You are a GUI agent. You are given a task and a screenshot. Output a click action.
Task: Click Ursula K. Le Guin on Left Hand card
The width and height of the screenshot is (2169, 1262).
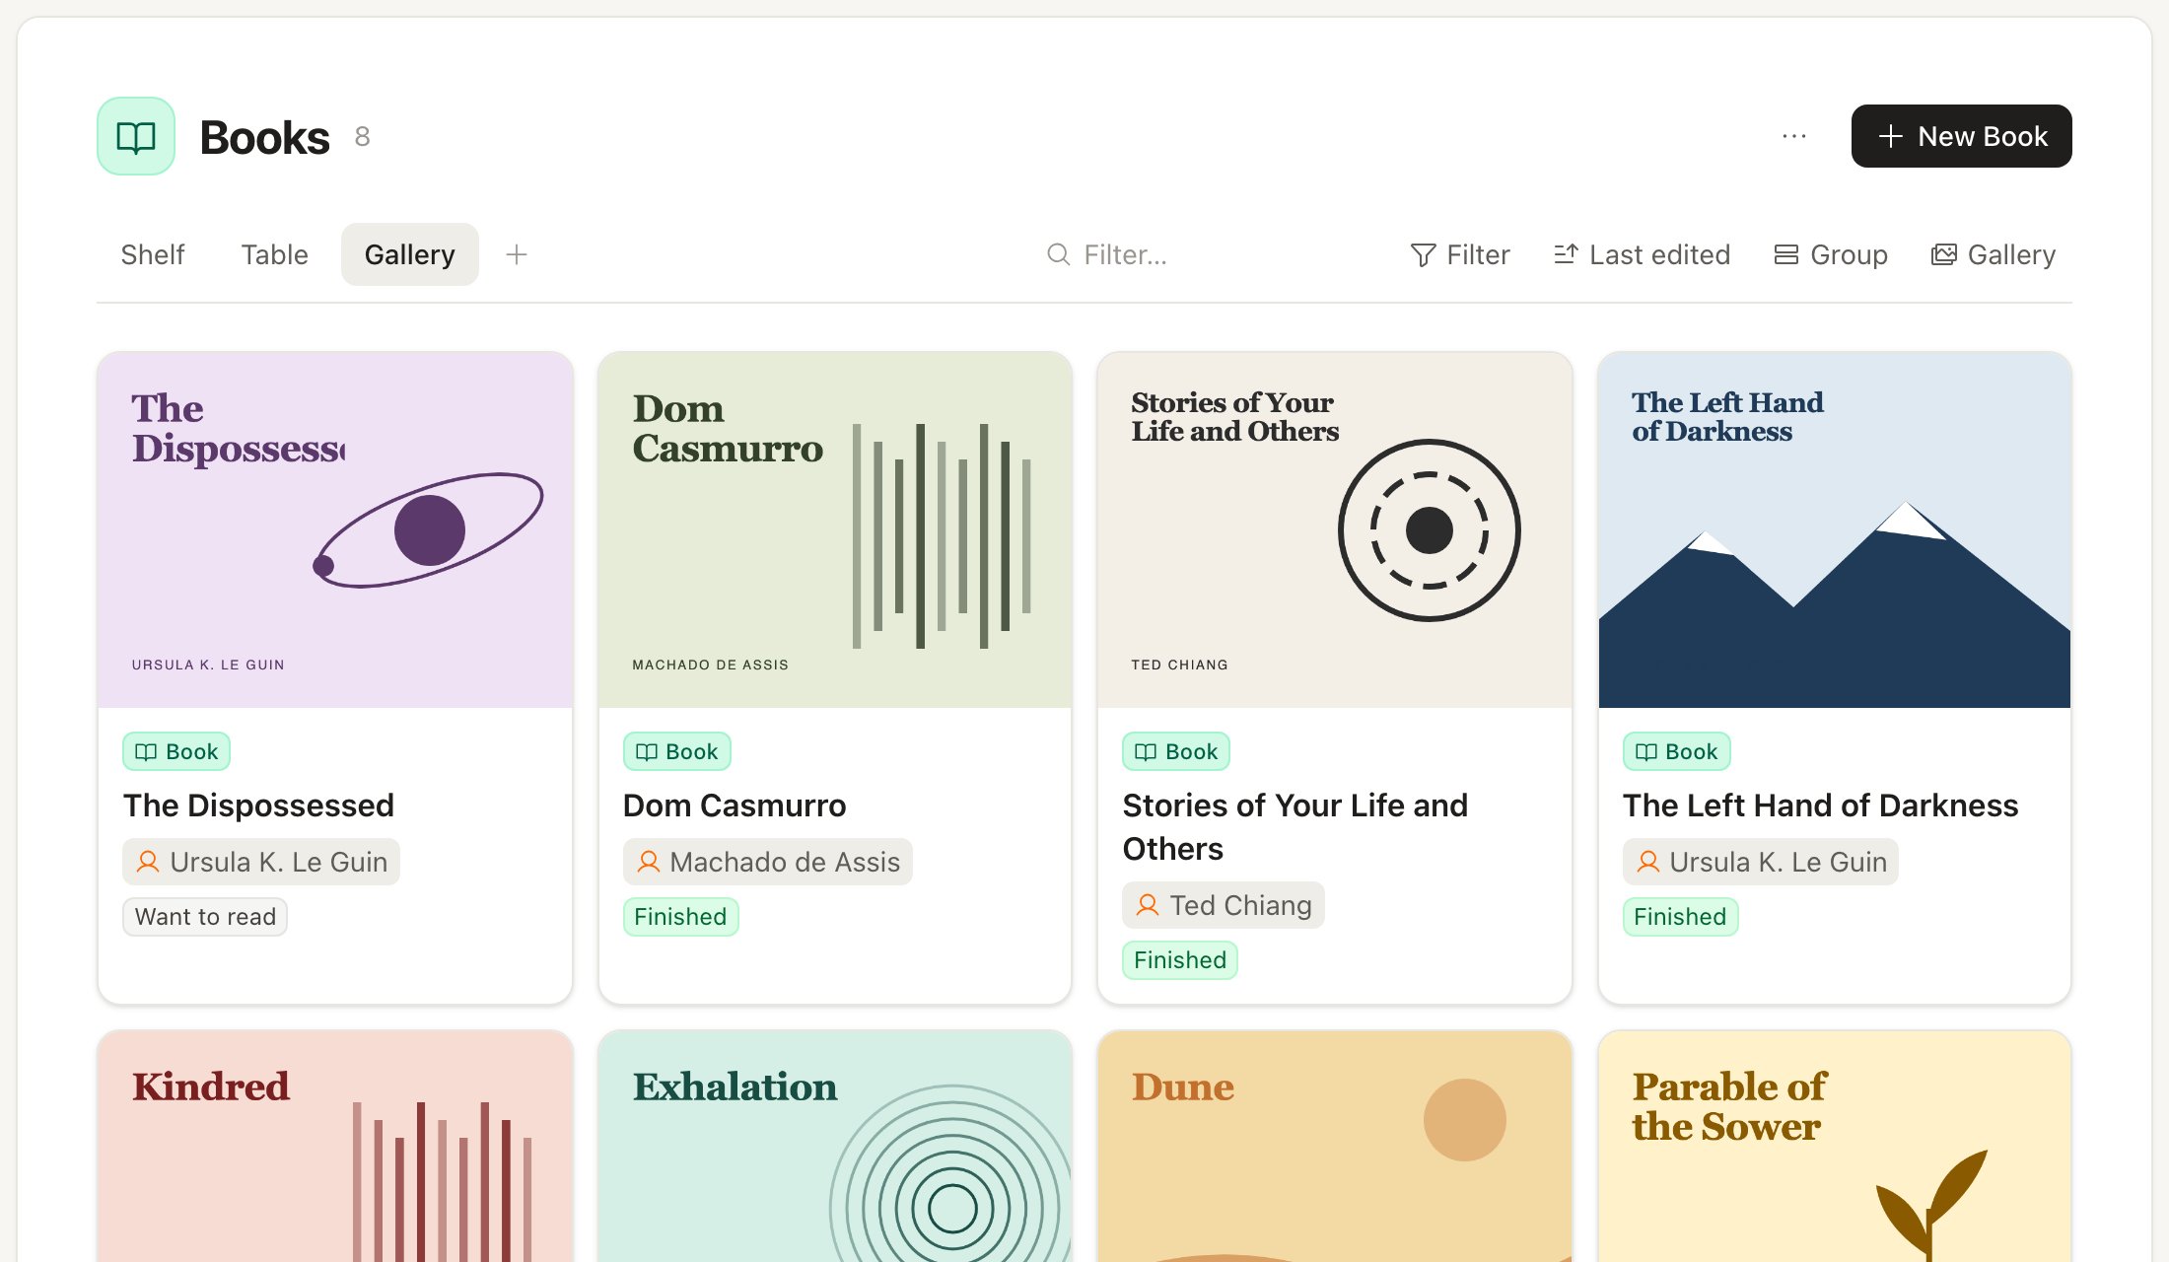click(1761, 862)
